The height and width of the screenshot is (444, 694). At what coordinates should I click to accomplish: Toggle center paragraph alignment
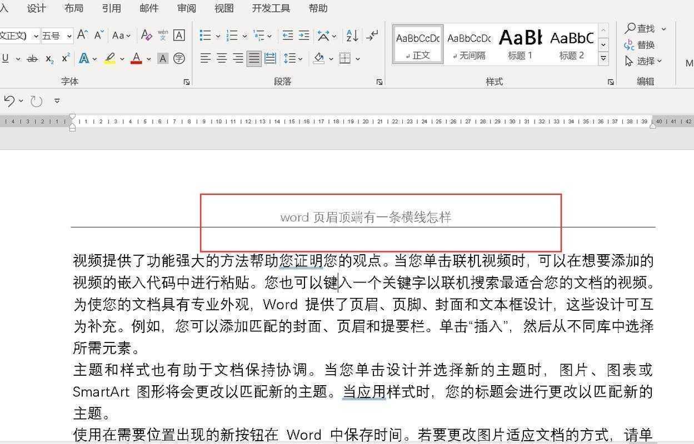(222, 59)
